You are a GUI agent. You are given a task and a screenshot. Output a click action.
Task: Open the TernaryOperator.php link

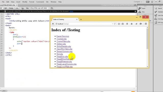click(64, 51)
